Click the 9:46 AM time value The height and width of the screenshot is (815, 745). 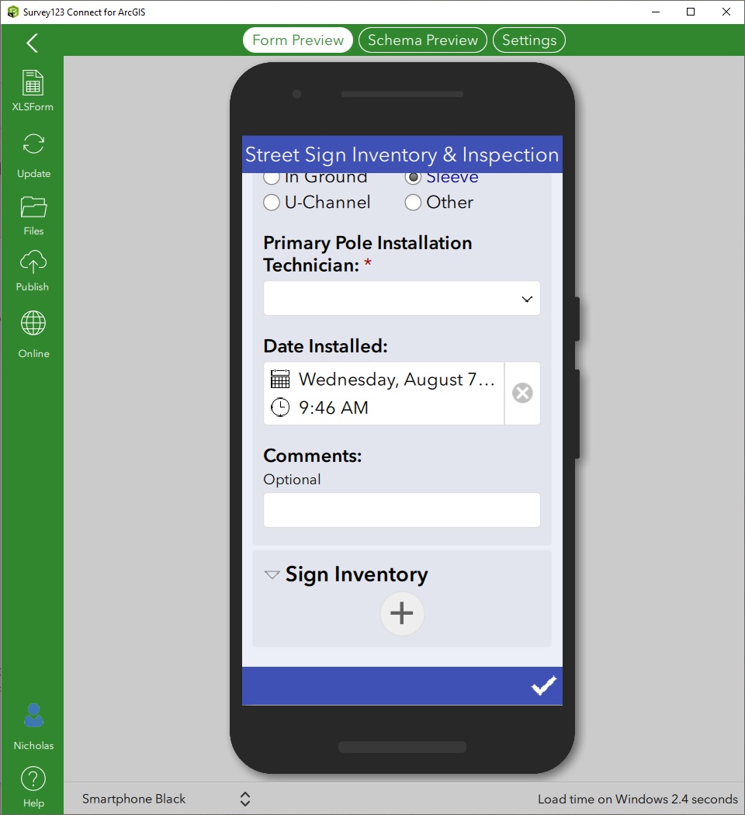click(x=334, y=407)
